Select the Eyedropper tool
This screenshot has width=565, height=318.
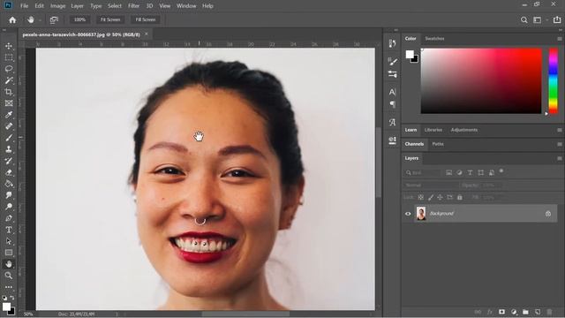9,115
